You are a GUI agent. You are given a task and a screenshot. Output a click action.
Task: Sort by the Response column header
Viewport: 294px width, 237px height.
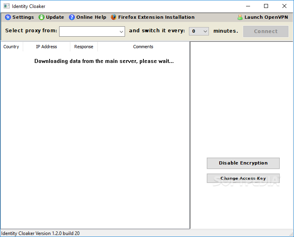pyautogui.click(x=83, y=47)
